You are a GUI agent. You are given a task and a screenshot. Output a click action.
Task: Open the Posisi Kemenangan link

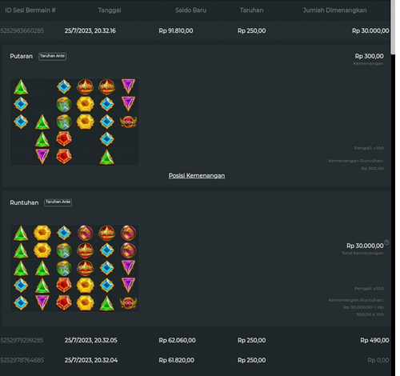coord(197,176)
